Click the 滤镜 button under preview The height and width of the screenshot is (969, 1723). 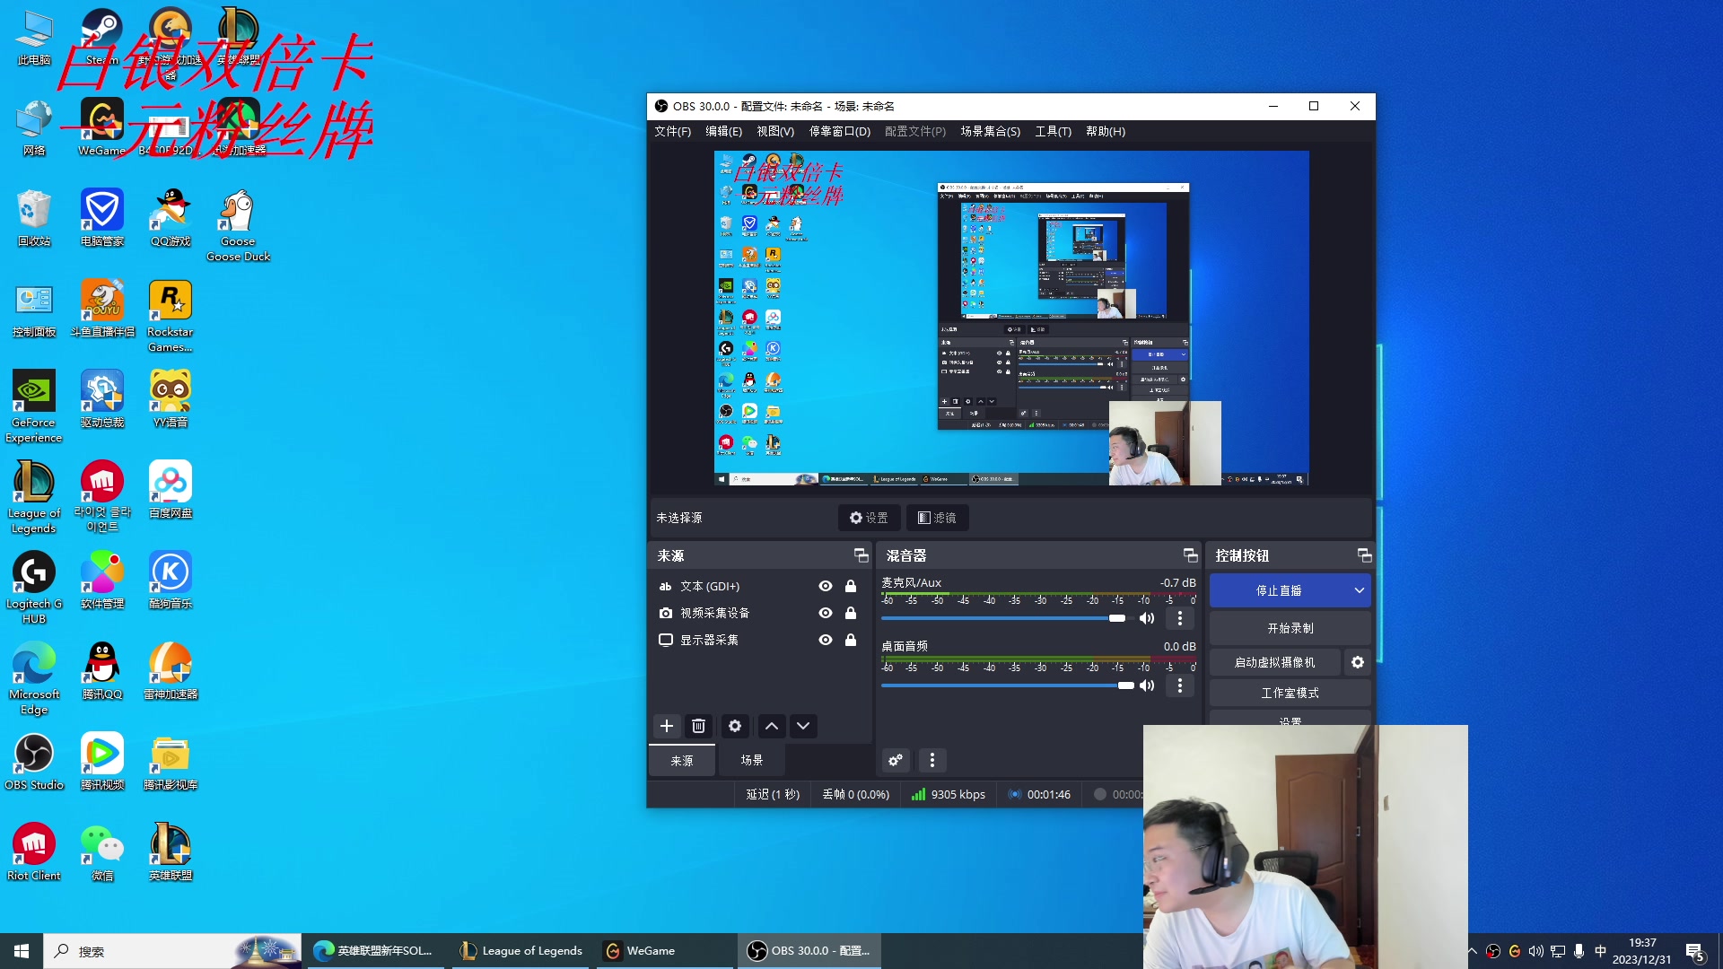coord(937,518)
